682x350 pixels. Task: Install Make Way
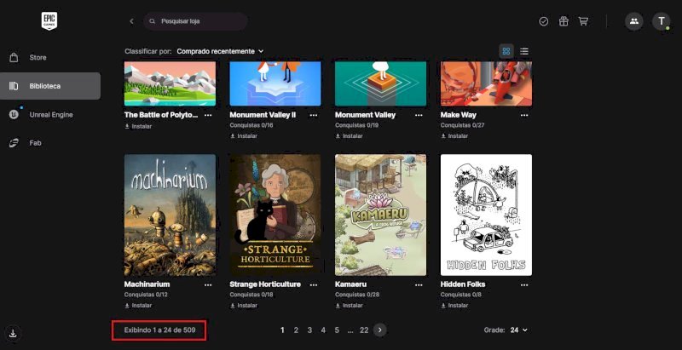point(454,136)
